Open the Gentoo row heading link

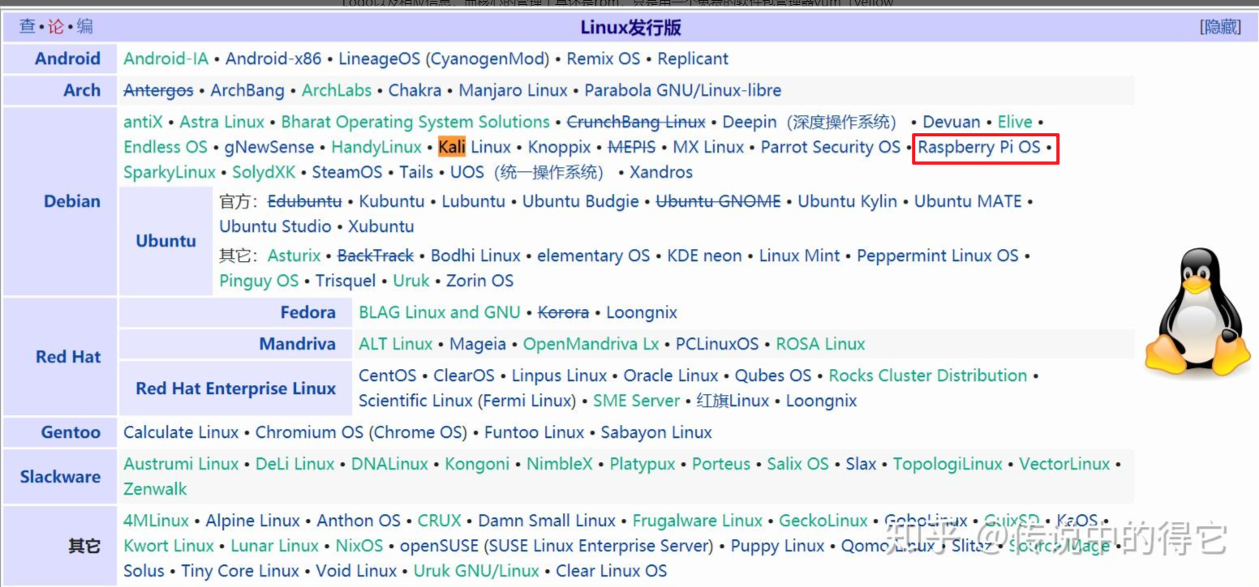pyautogui.click(x=71, y=432)
